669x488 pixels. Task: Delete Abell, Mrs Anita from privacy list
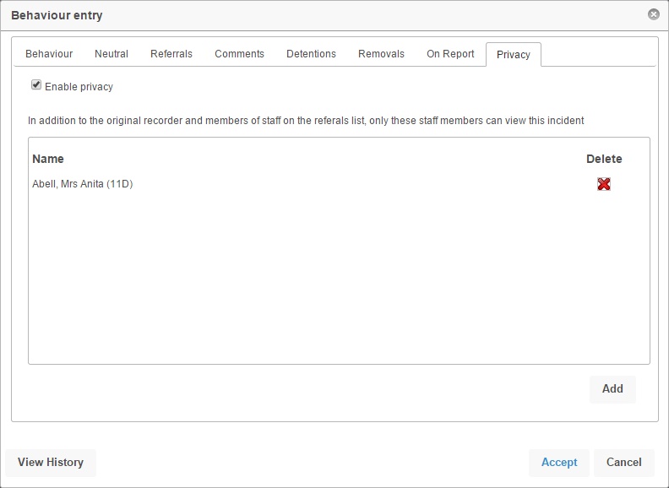coord(604,184)
